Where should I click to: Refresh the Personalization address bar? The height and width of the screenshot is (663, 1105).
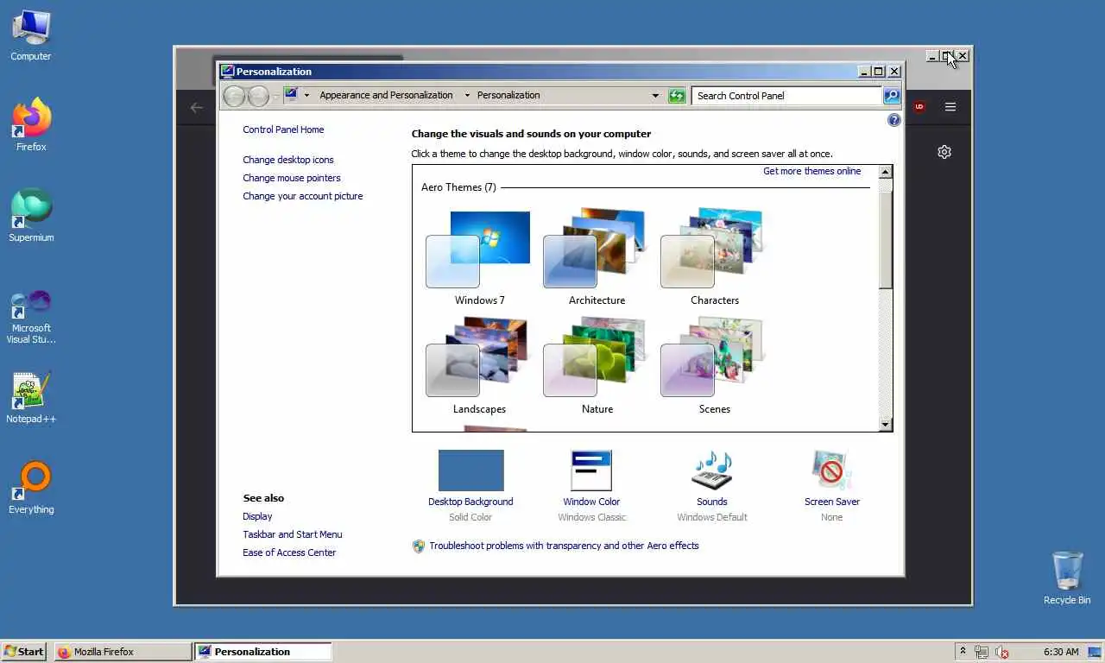[x=677, y=96]
